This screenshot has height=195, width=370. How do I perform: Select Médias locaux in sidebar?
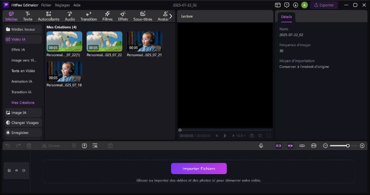23,29
